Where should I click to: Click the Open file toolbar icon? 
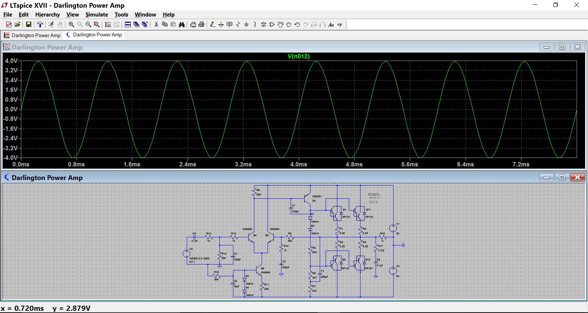point(17,25)
